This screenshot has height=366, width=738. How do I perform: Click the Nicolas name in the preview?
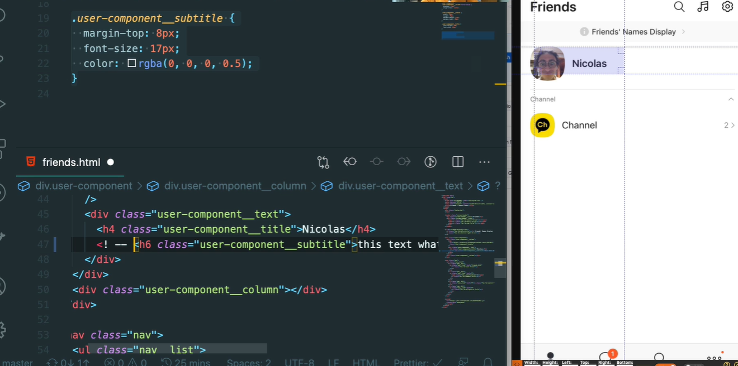pos(589,64)
